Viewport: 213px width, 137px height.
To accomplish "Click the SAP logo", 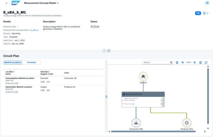I will click(x=16, y=3).
